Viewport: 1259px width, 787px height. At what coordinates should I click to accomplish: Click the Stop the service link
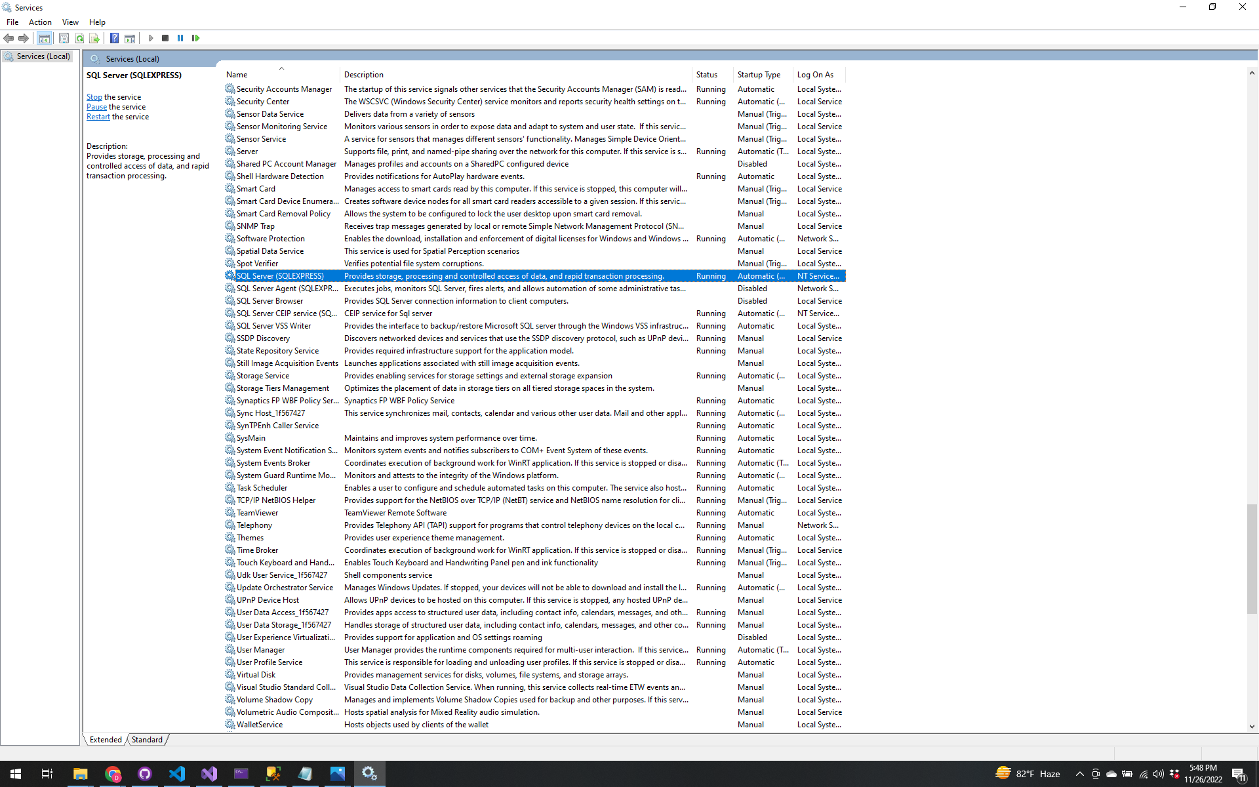[94, 97]
